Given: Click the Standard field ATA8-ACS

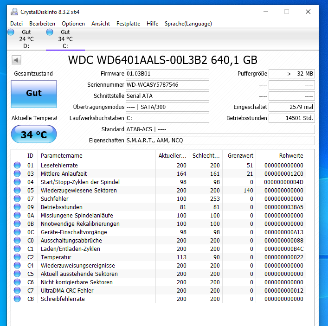Looking at the screenshot, I should coord(220,129).
